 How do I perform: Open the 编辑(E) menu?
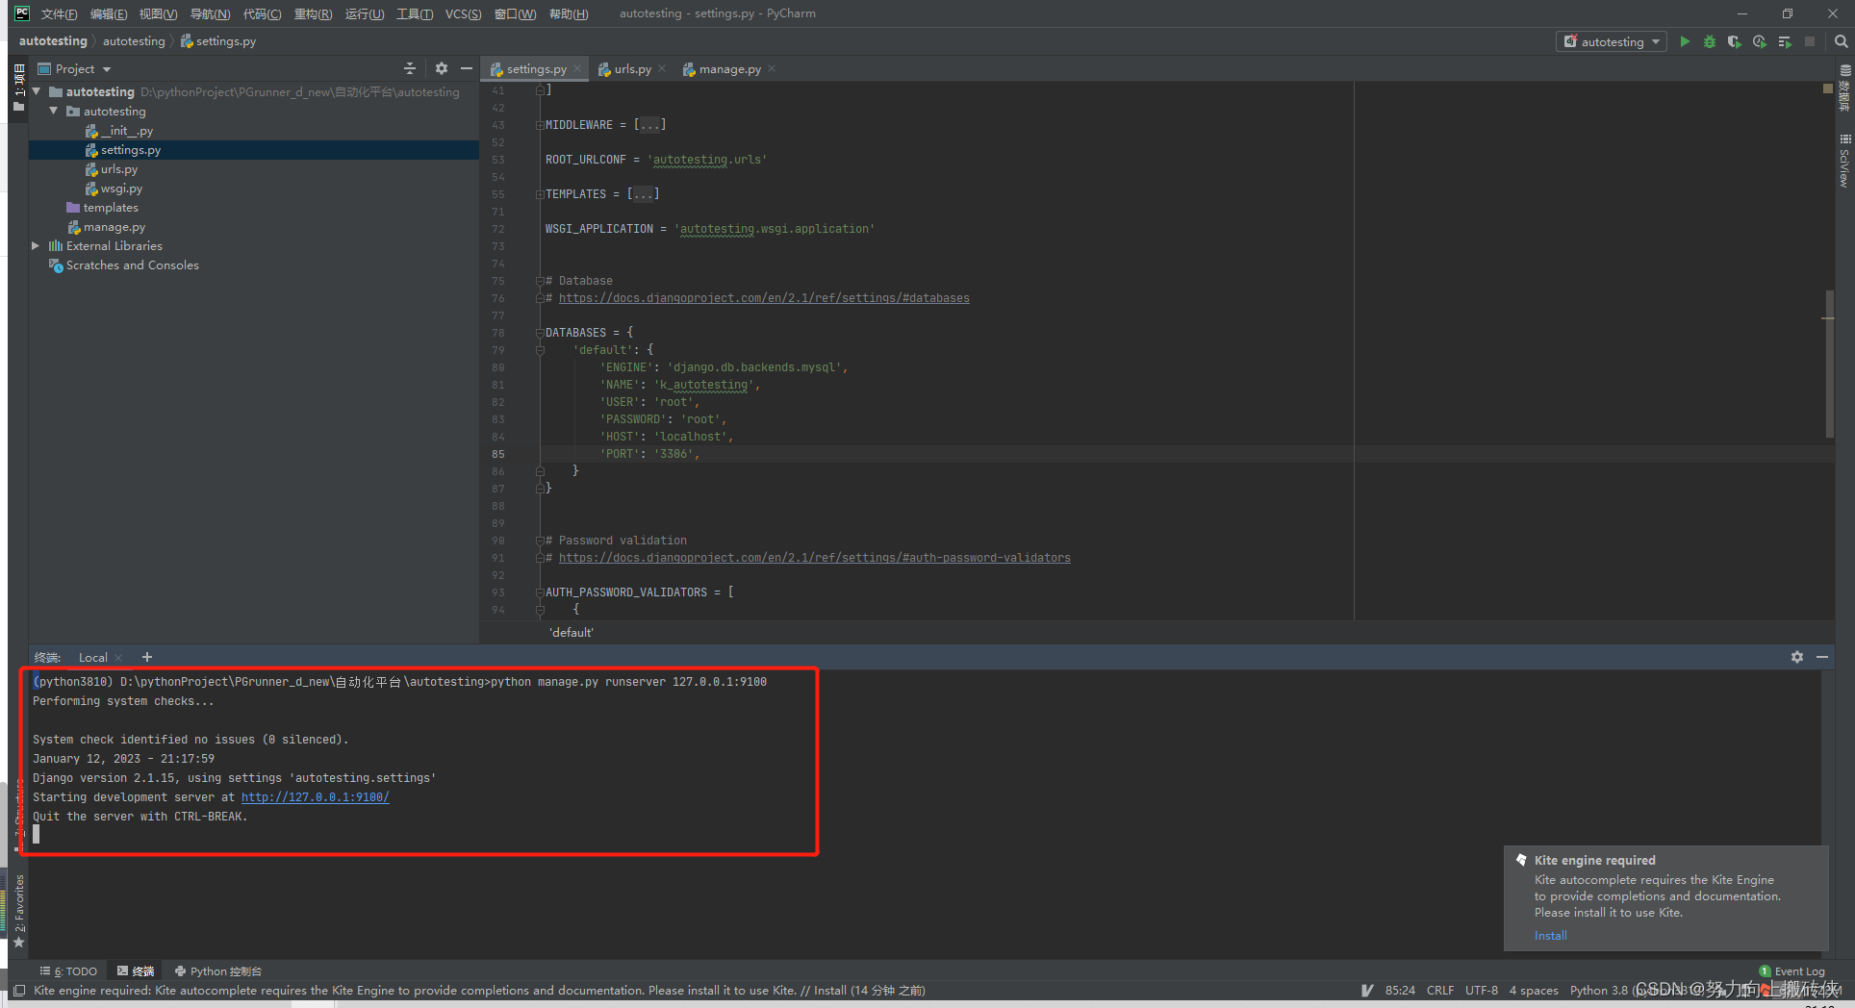pos(108,13)
